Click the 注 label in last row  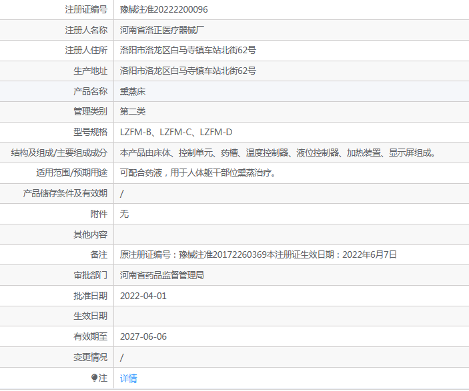[x=103, y=378]
